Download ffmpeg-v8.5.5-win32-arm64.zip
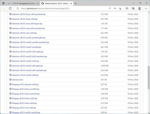 point(26,112)
